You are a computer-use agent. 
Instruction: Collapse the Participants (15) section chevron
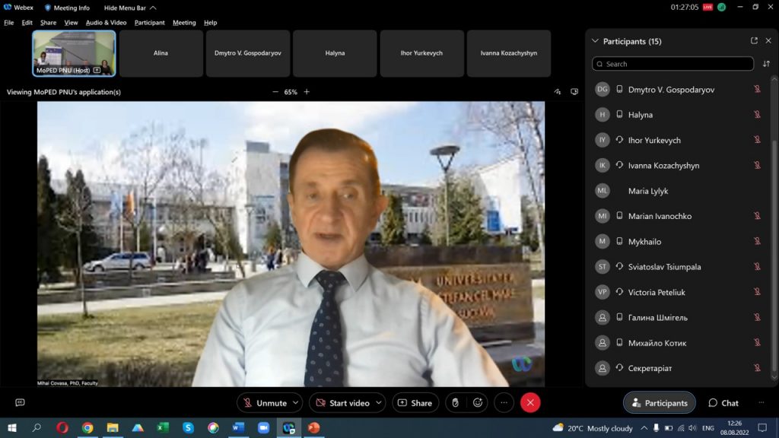tap(595, 41)
